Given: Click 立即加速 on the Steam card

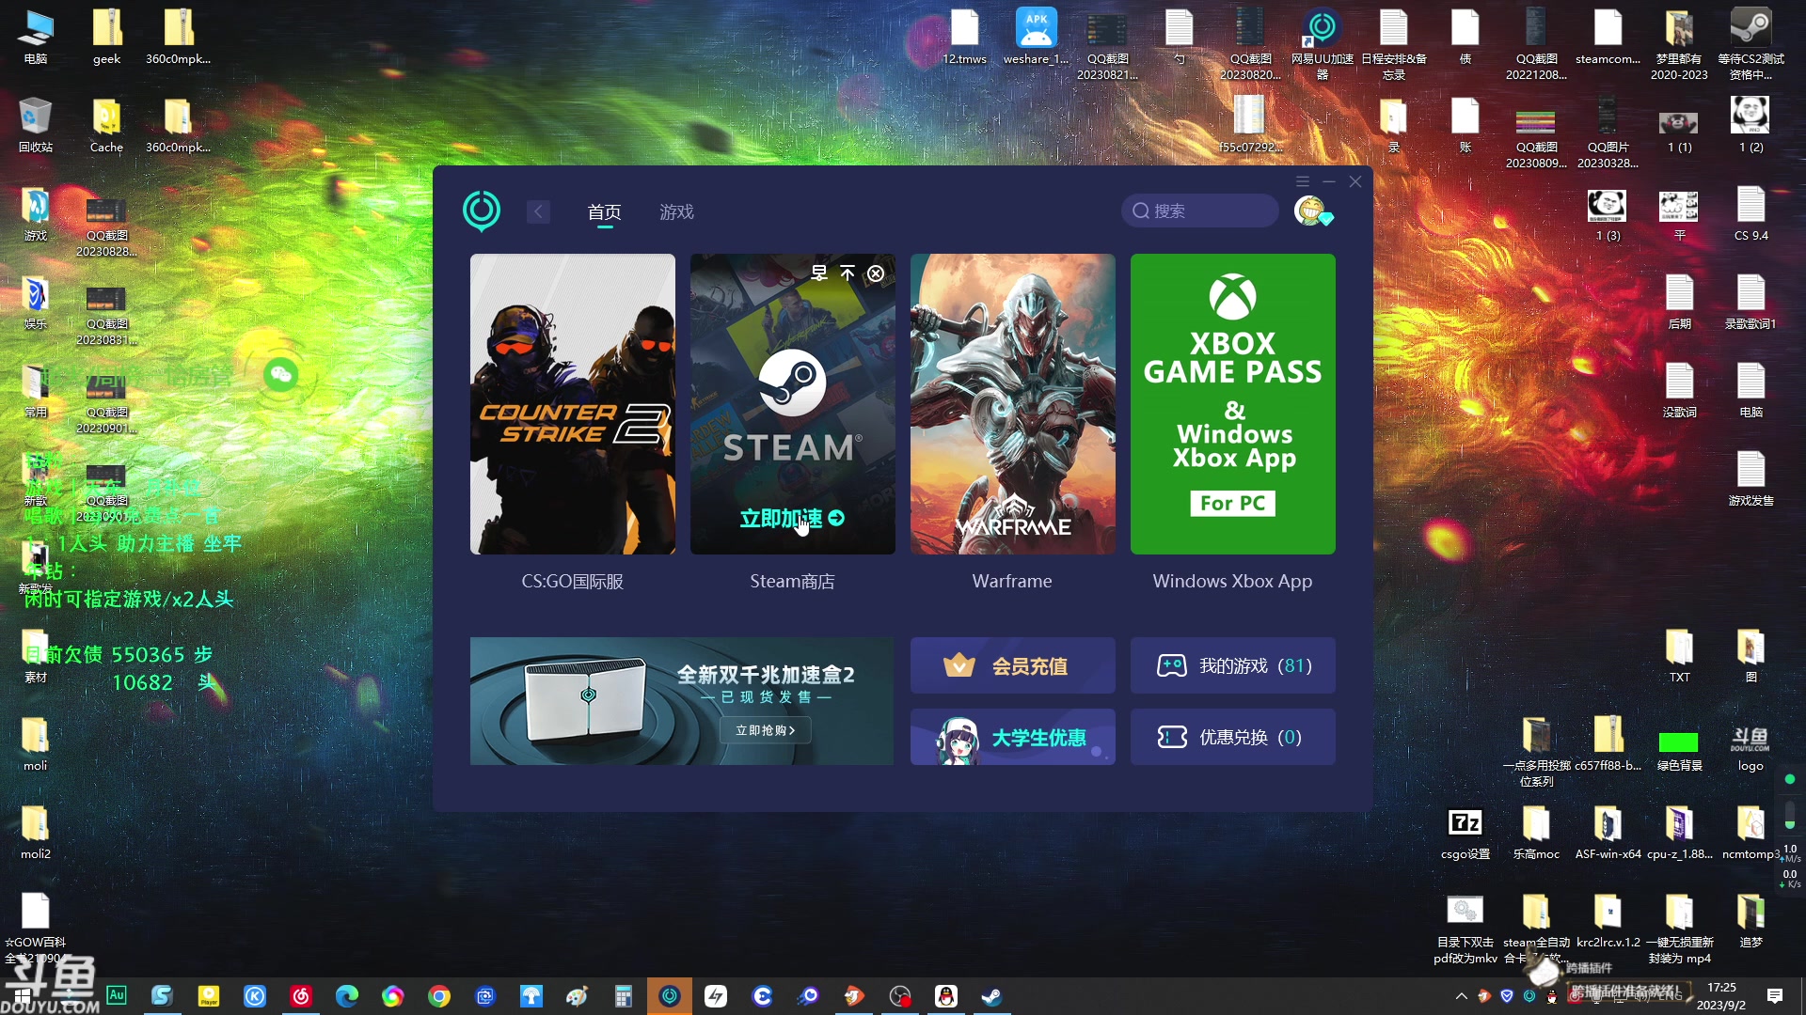Looking at the screenshot, I should [x=792, y=518].
